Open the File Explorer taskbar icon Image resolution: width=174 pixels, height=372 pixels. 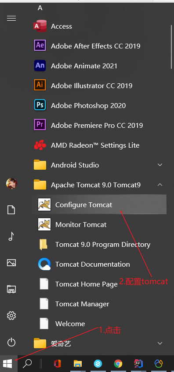coord(77,364)
